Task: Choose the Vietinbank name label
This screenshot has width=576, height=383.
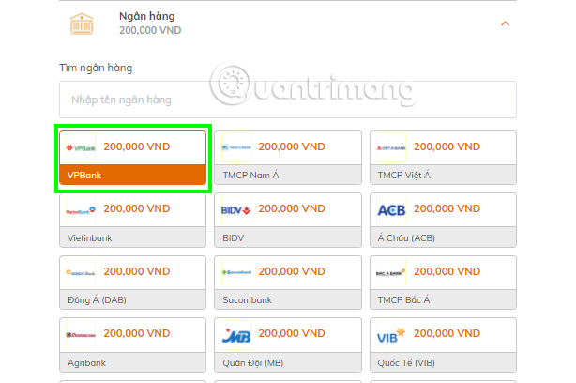Action: click(90, 238)
